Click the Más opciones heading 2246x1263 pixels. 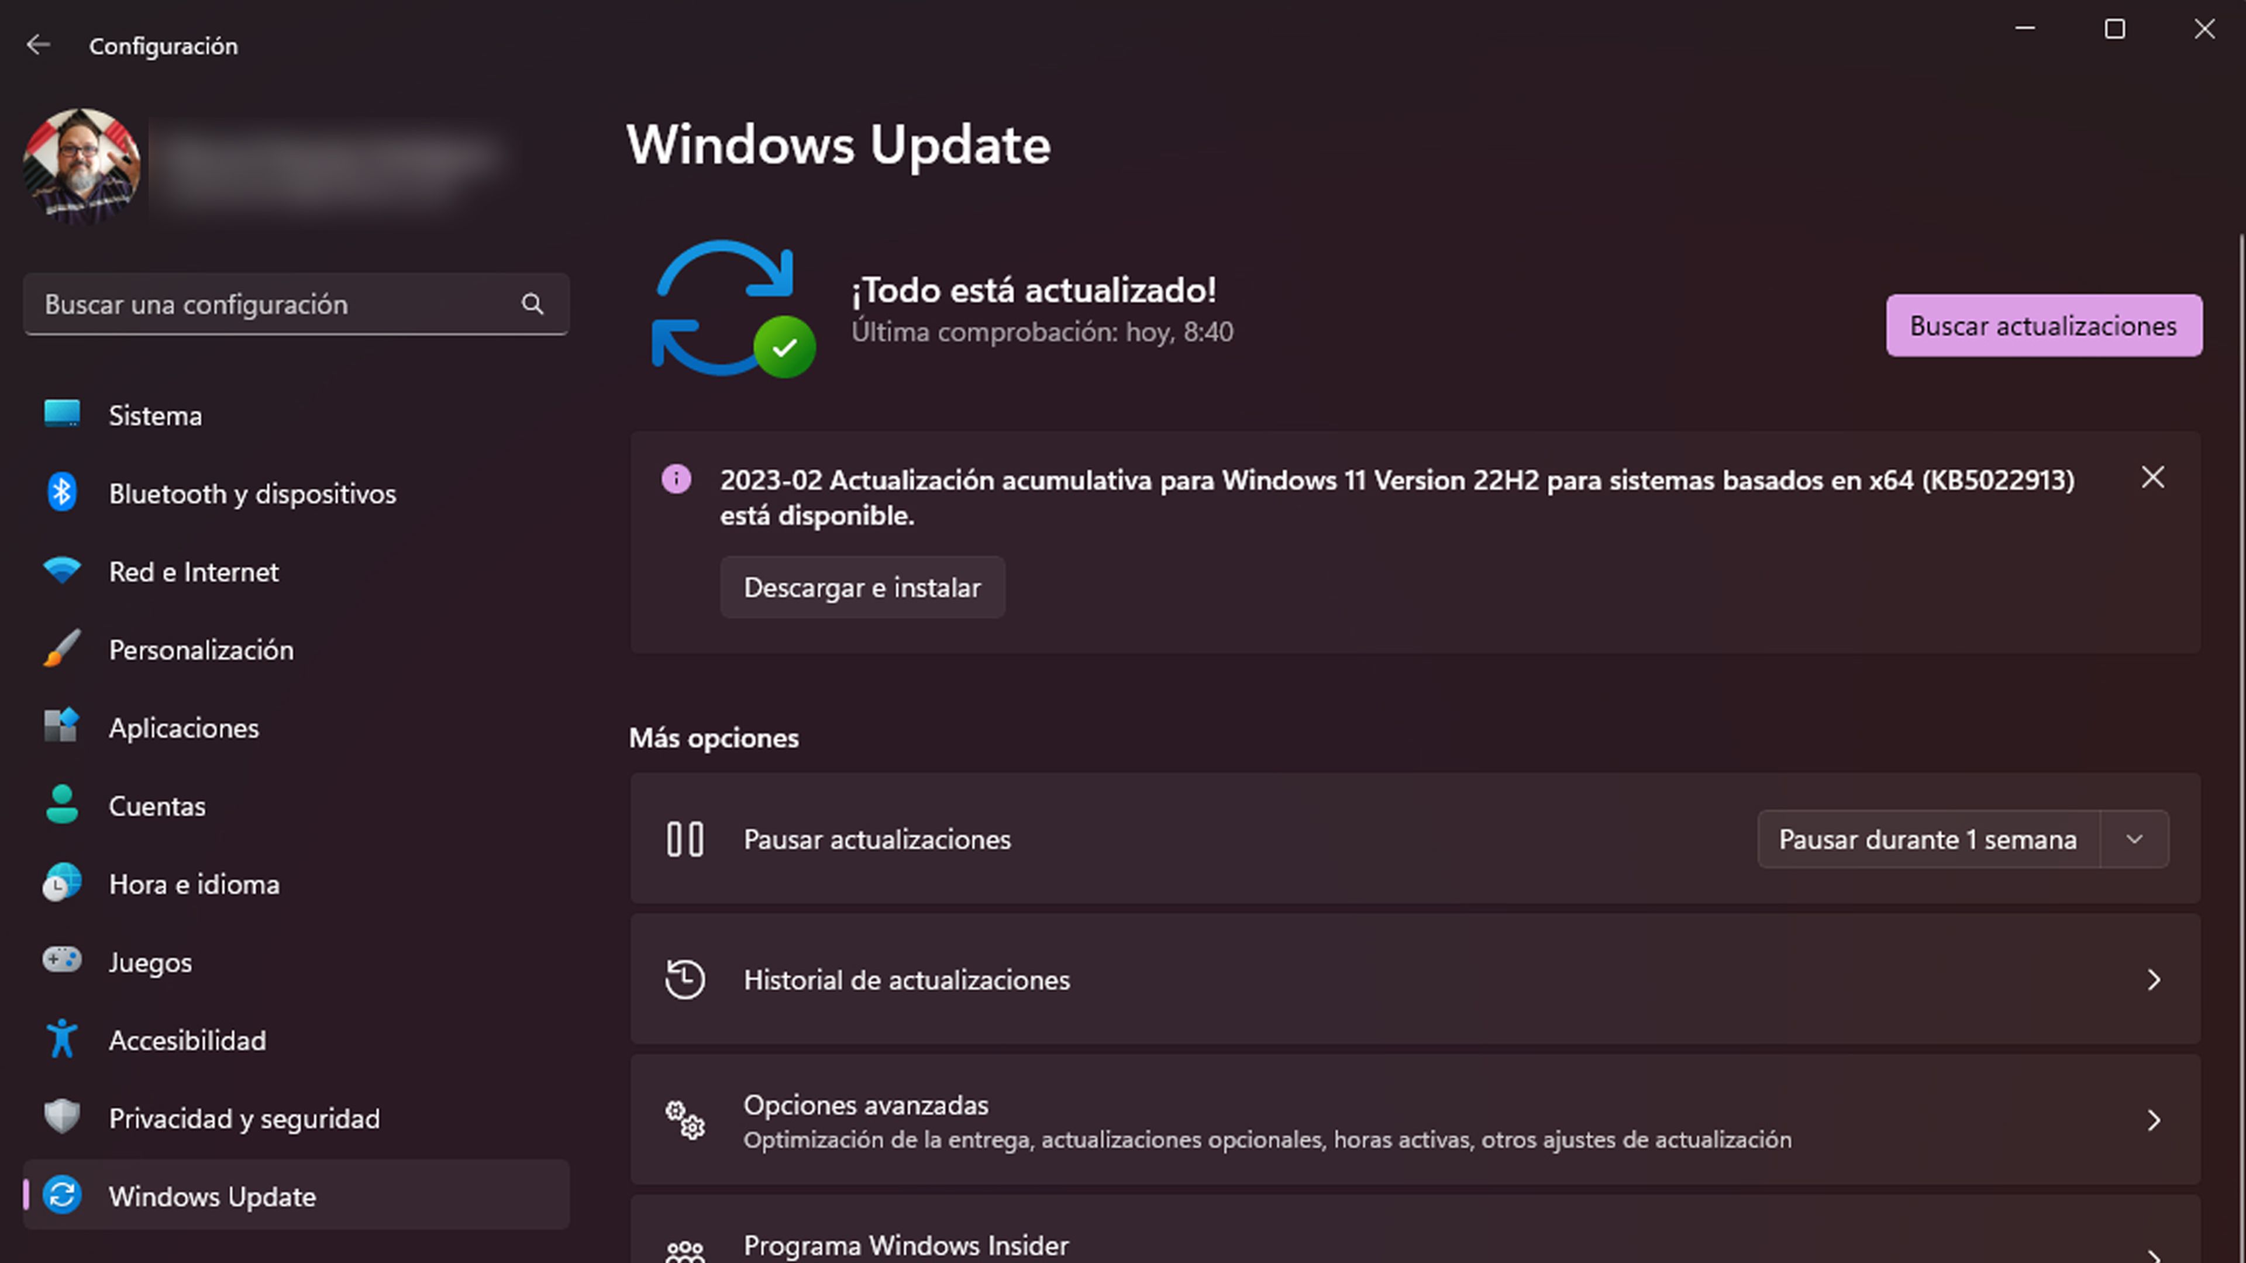[714, 739]
